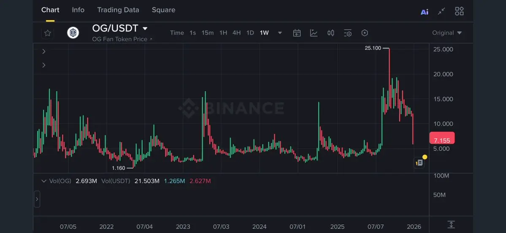Switch to the Trading Data tab
The image size is (506, 233).
pyautogui.click(x=118, y=10)
